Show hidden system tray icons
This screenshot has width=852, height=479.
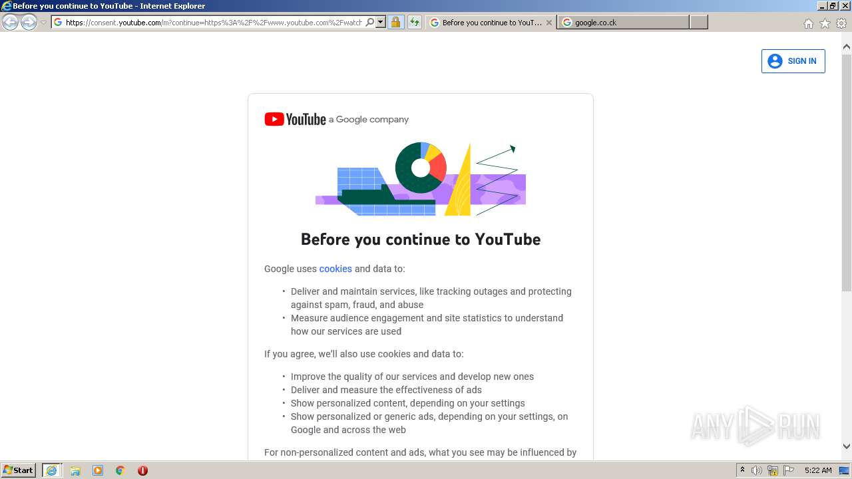tap(742, 470)
